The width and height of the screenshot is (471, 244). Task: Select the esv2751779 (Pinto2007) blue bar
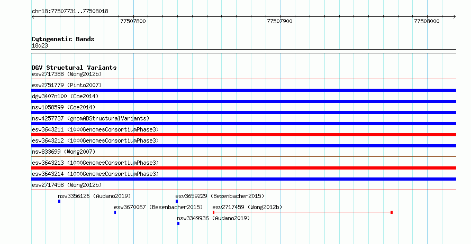point(243,90)
